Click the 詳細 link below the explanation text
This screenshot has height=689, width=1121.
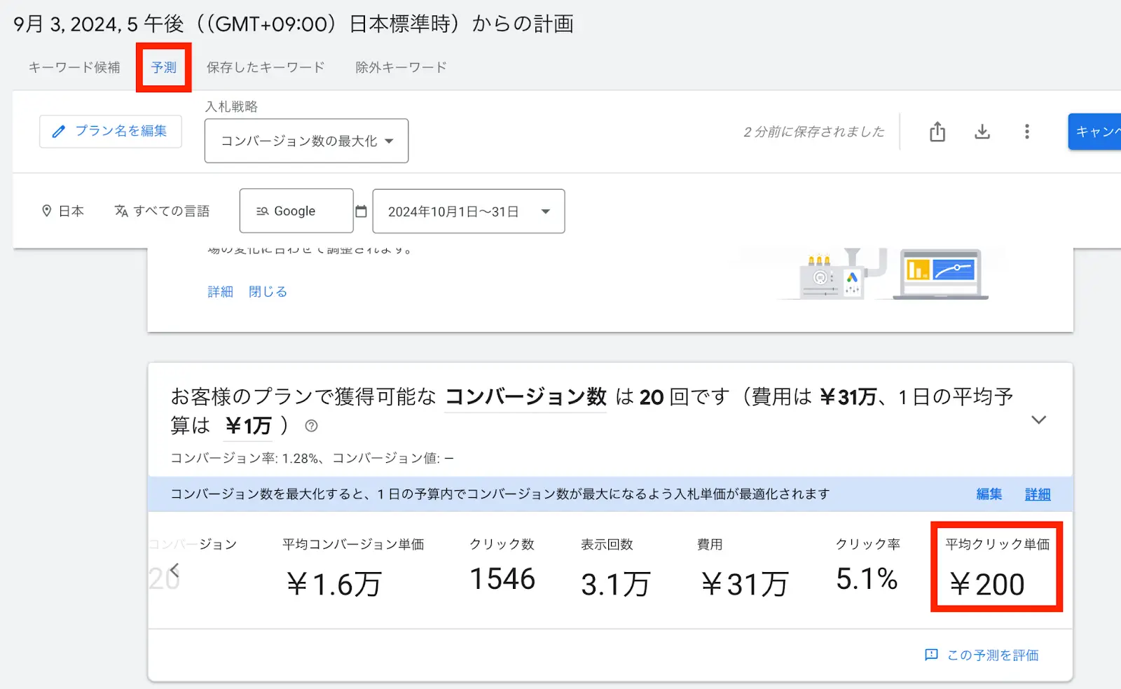coord(220,291)
